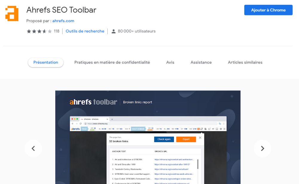Click the toolbar settings gear icon
Image resolution: width=299 pixels, height=184 pixels.
pos(221,129)
